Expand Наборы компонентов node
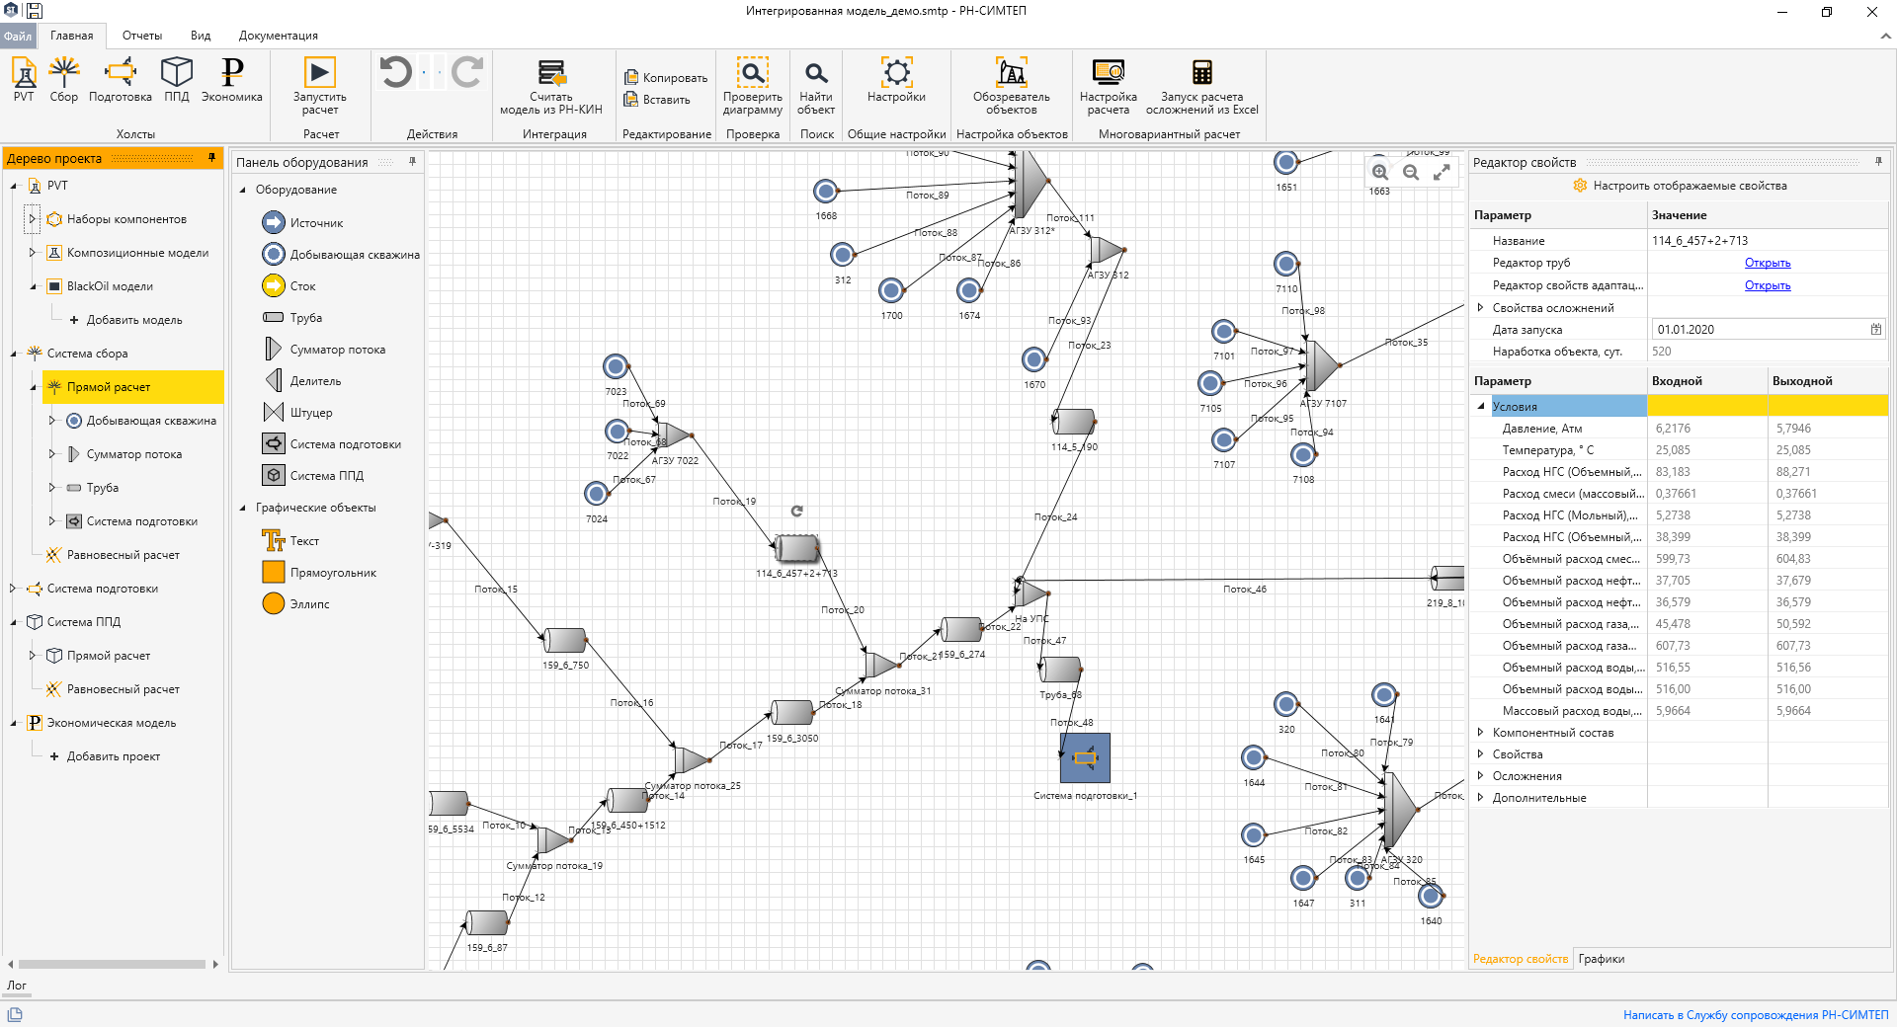1897x1027 pixels. 33,219
